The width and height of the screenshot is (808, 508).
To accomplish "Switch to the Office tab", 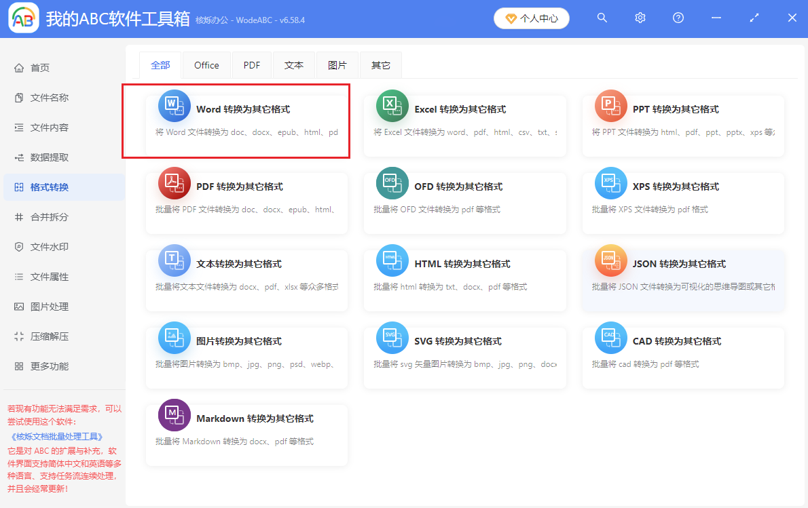I will coord(206,64).
